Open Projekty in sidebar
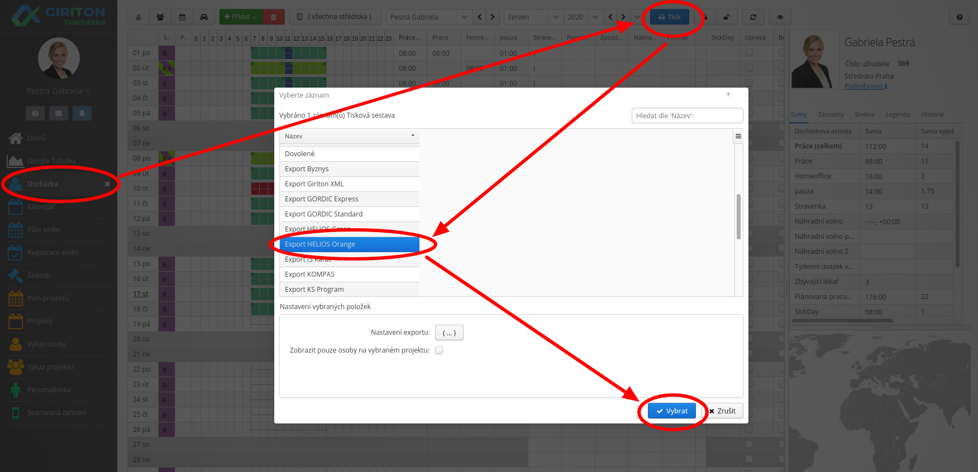 coord(59,321)
